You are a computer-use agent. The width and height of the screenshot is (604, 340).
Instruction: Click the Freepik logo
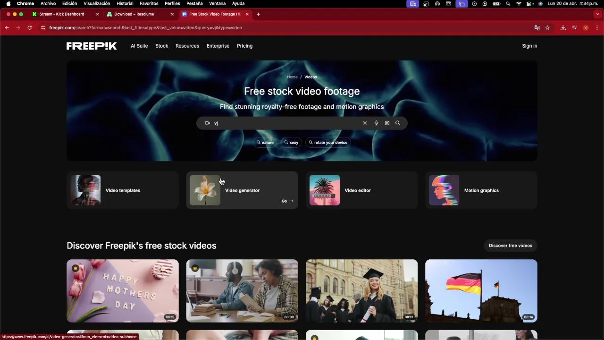(92, 46)
